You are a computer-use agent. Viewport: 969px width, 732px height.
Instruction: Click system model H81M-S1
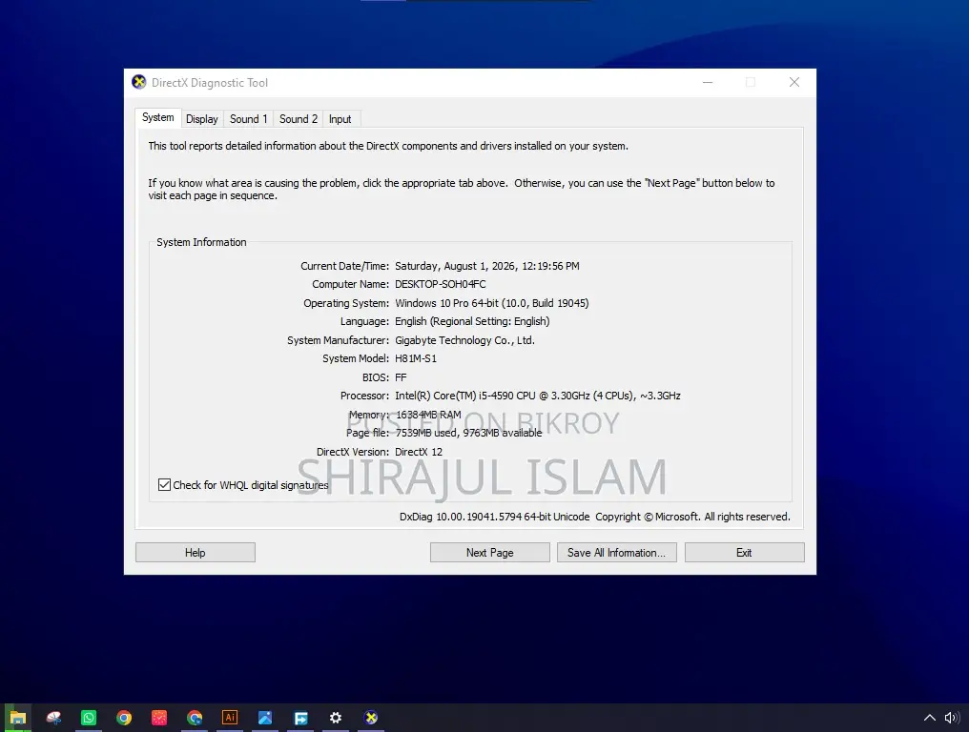[x=416, y=359]
